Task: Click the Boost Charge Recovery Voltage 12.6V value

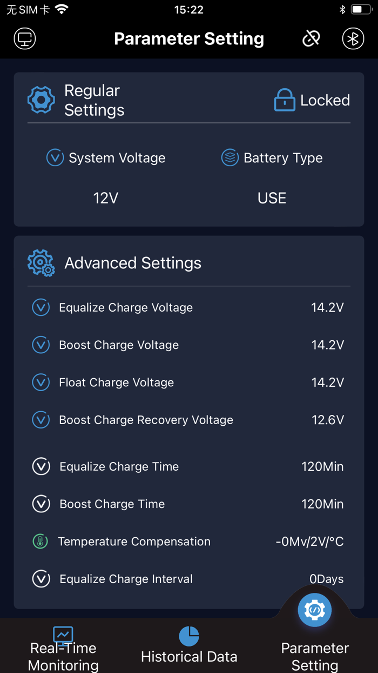Action: point(328,420)
